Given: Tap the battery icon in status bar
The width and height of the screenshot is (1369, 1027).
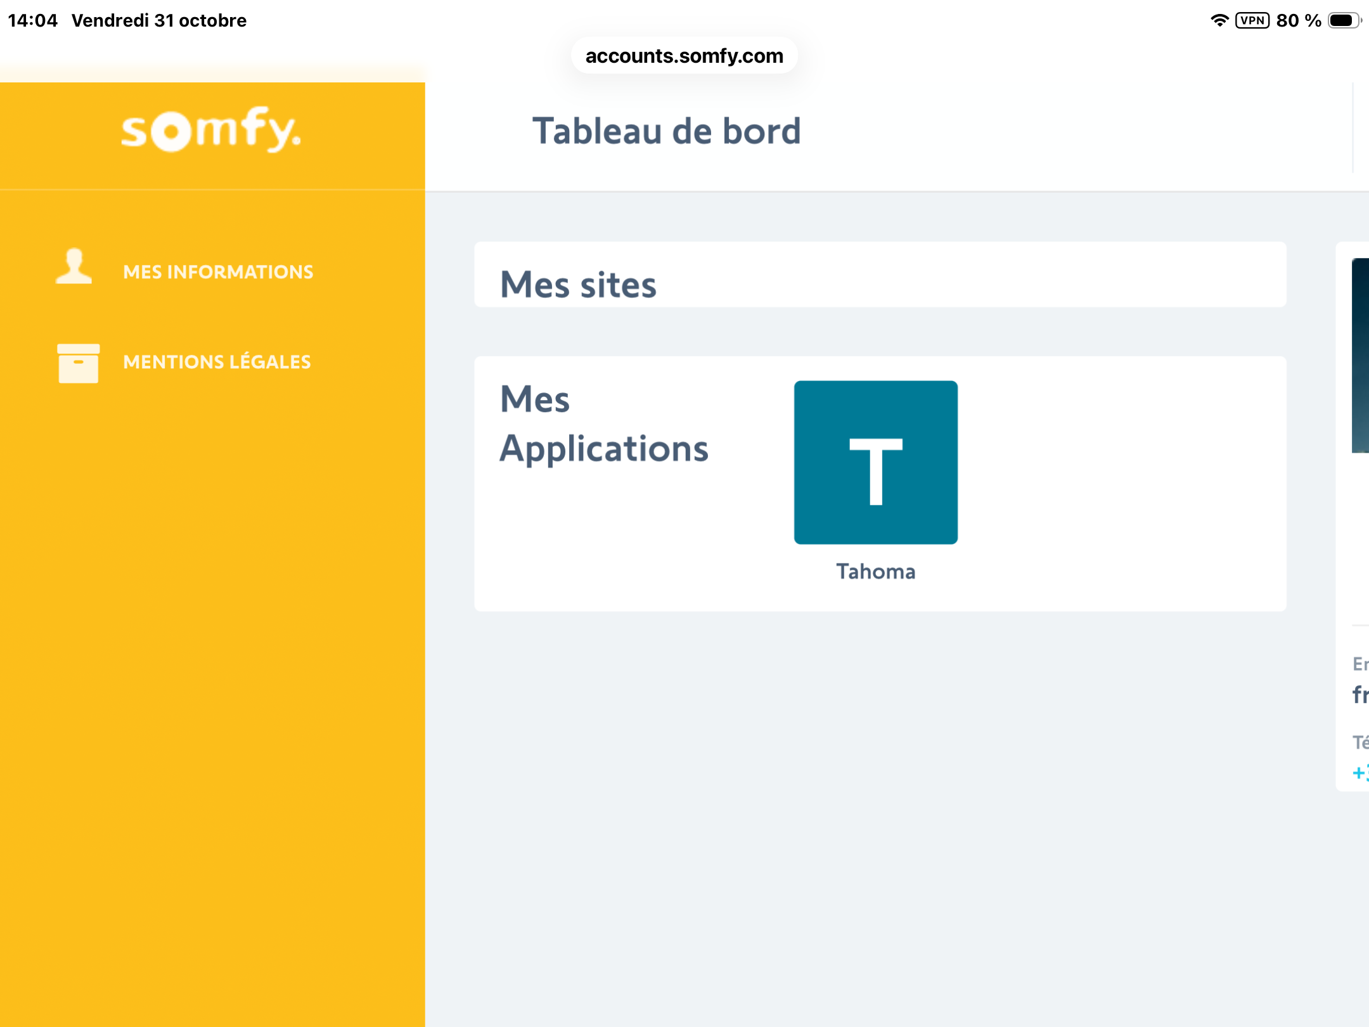Looking at the screenshot, I should click(x=1344, y=20).
